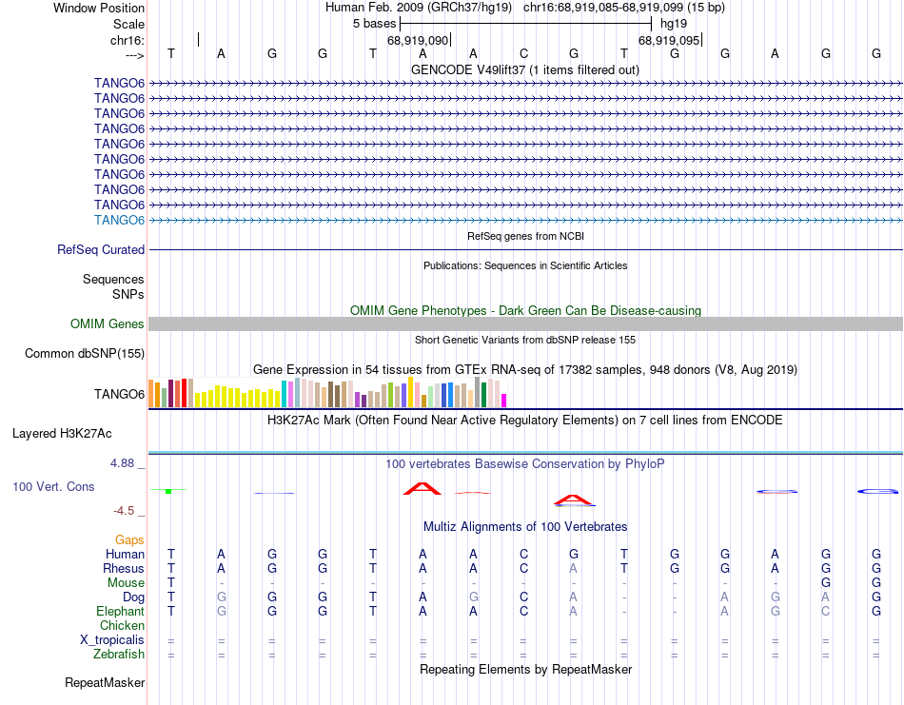Image resolution: width=904 pixels, height=705 pixels.
Task: Click OMIM Gene Phenotypes track title
Action: pos(525,311)
